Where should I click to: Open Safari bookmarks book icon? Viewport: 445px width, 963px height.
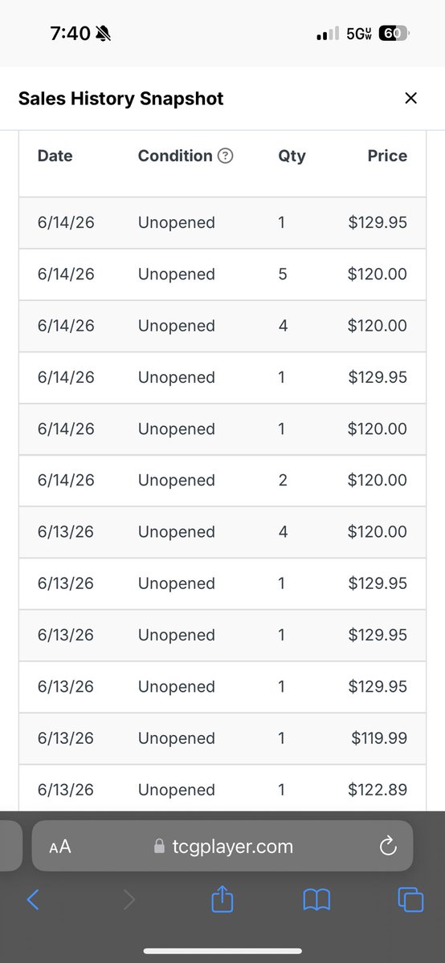[x=316, y=900]
